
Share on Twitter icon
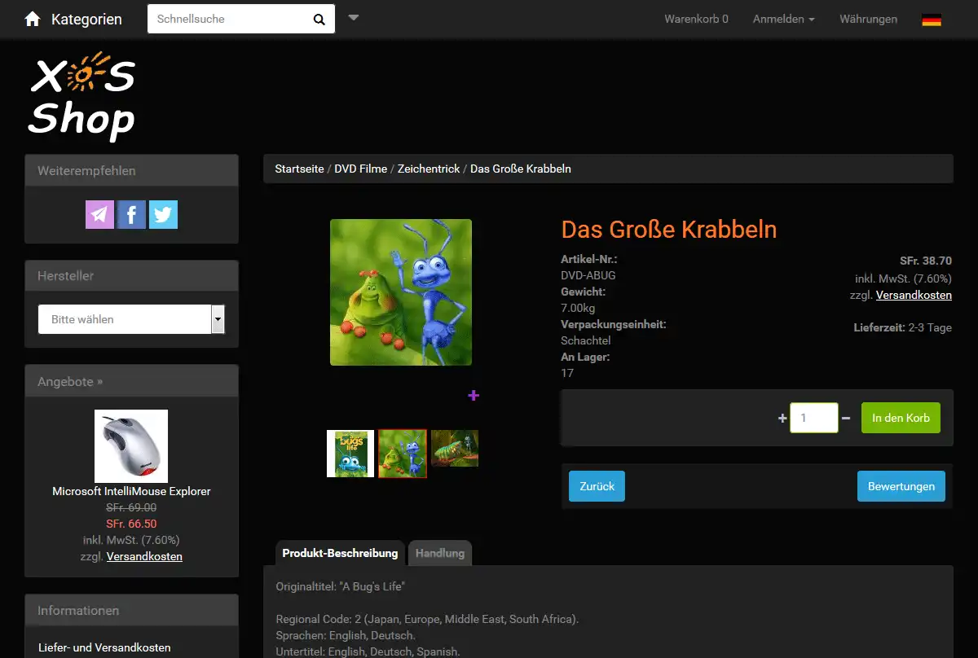tap(163, 215)
